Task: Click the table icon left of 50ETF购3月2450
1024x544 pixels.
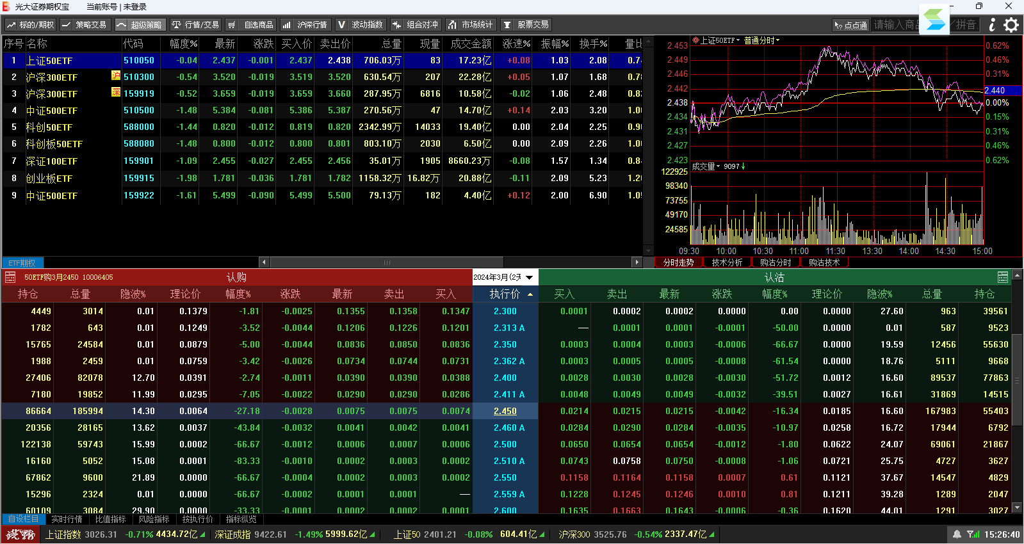Action: (10, 277)
